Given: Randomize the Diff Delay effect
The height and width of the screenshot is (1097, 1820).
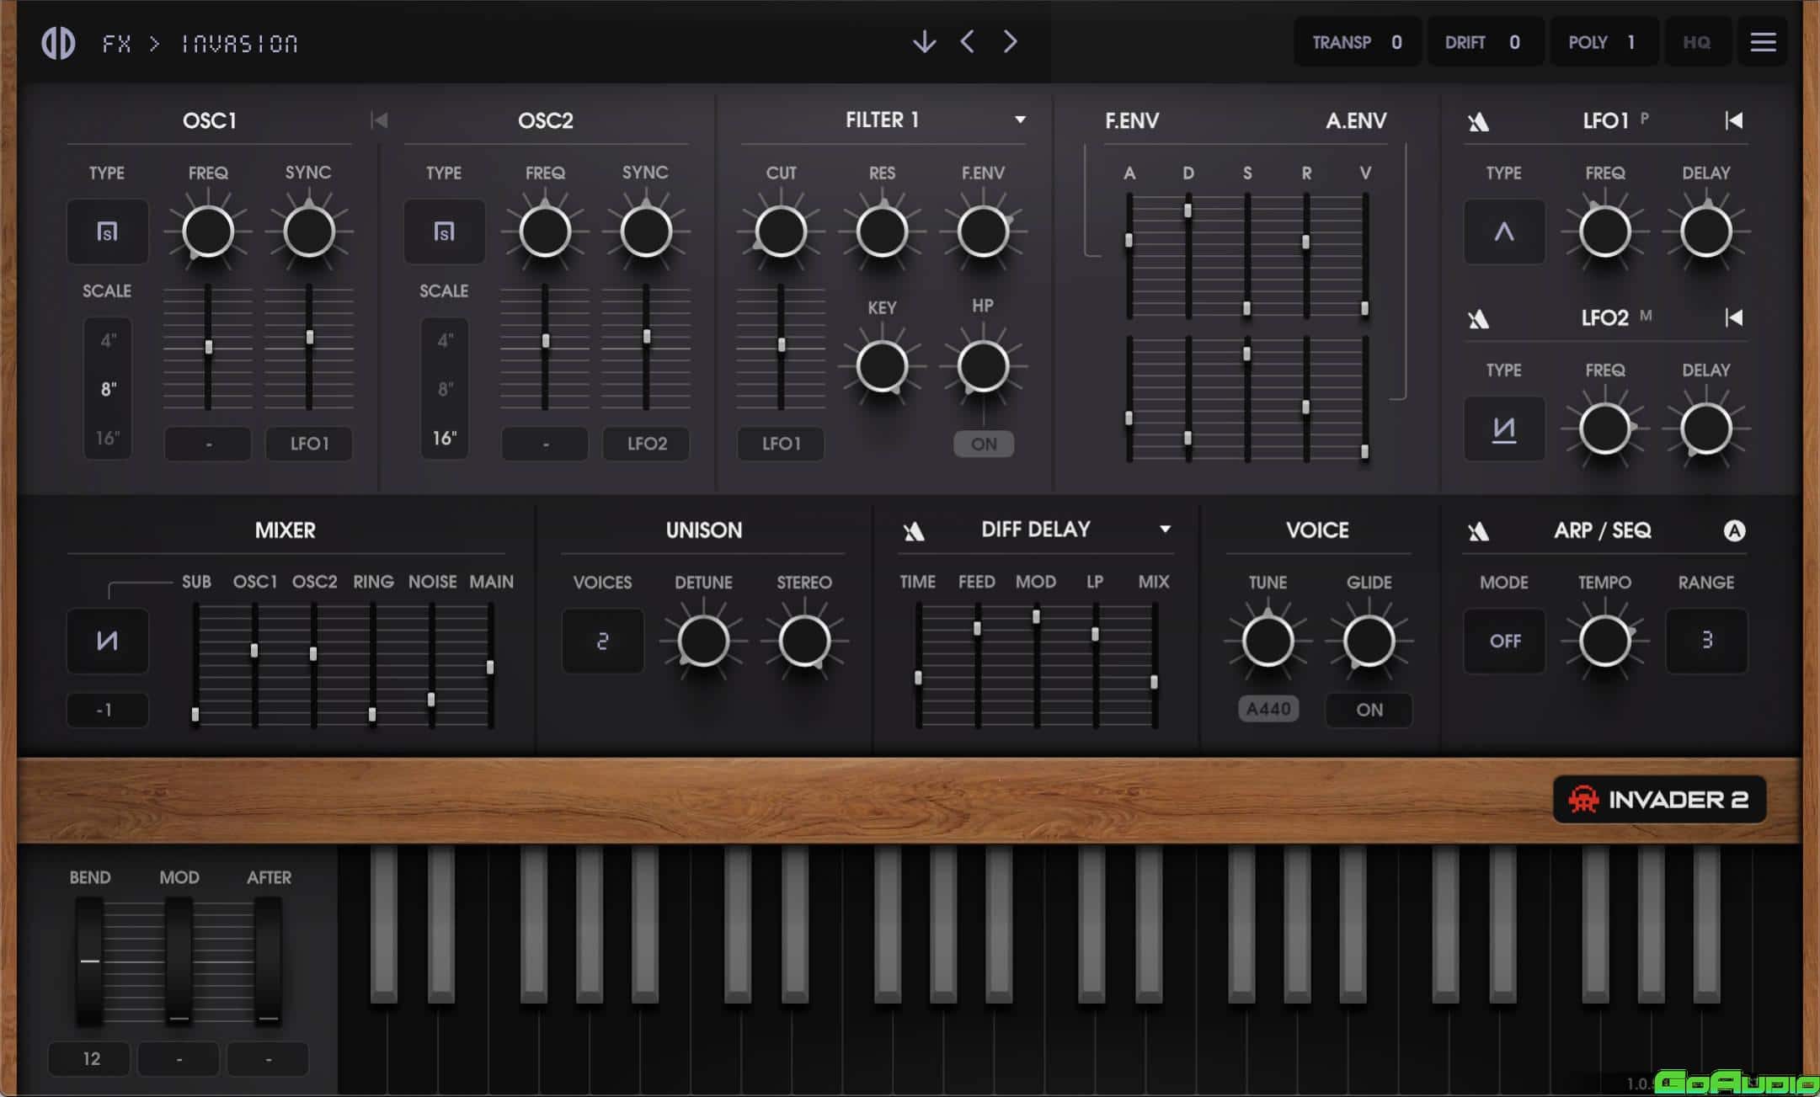Looking at the screenshot, I should pyautogui.click(x=914, y=531).
